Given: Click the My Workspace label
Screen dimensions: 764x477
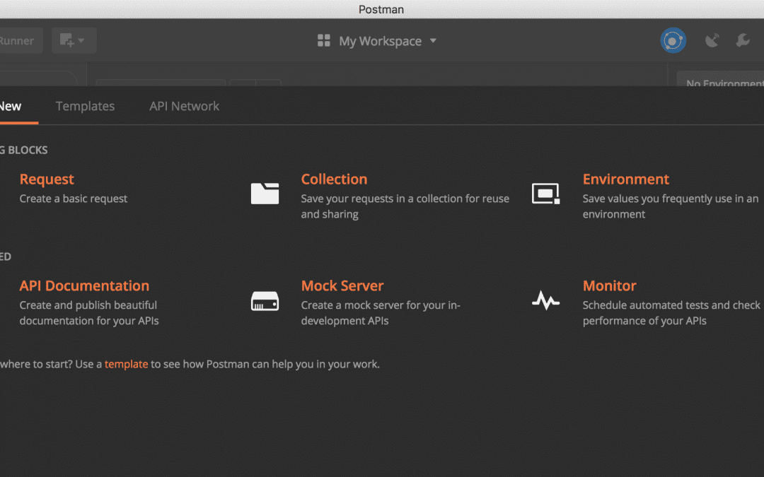Looking at the screenshot, I should (380, 41).
